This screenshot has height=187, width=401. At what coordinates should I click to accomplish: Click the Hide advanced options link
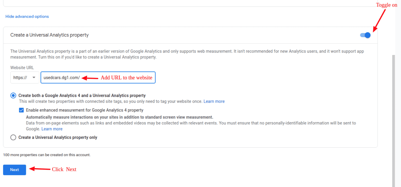[x=27, y=16]
